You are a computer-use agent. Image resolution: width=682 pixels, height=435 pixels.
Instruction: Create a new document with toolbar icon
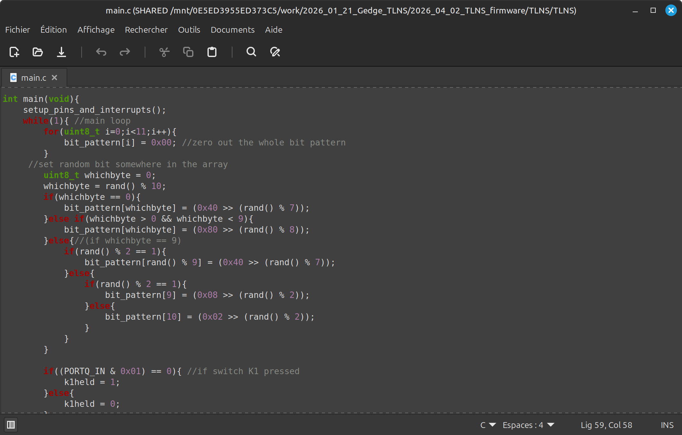click(x=14, y=52)
